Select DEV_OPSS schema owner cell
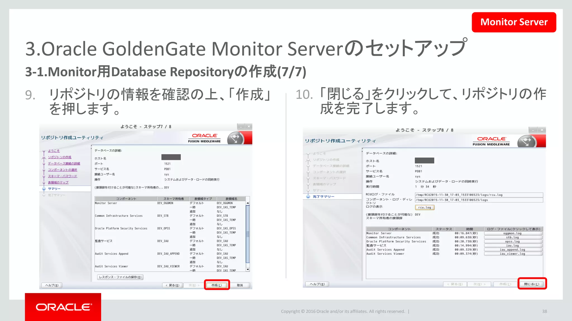This screenshot has width=572, height=321. (164, 228)
